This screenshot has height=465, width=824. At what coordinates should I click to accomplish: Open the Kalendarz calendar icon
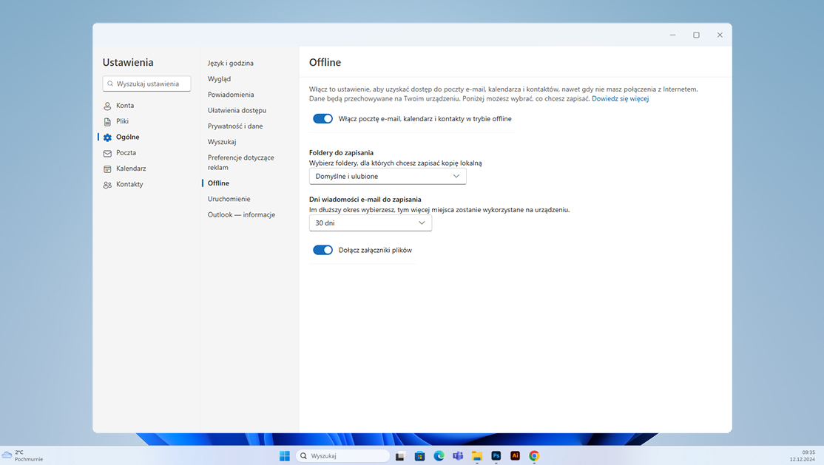point(107,169)
